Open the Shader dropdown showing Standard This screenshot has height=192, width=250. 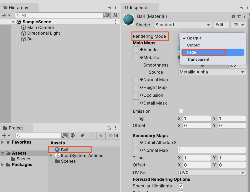coord(183,25)
